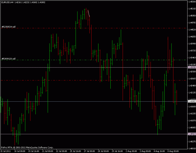Select the highlighted 1.41802 current price tag
This screenshot has height=153, width=196.
tap(192, 101)
